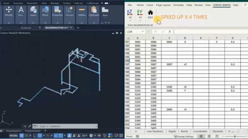Switch to Page Layout view in Excel
The width and height of the screenshot is (248, 139).
coord(209,136)
